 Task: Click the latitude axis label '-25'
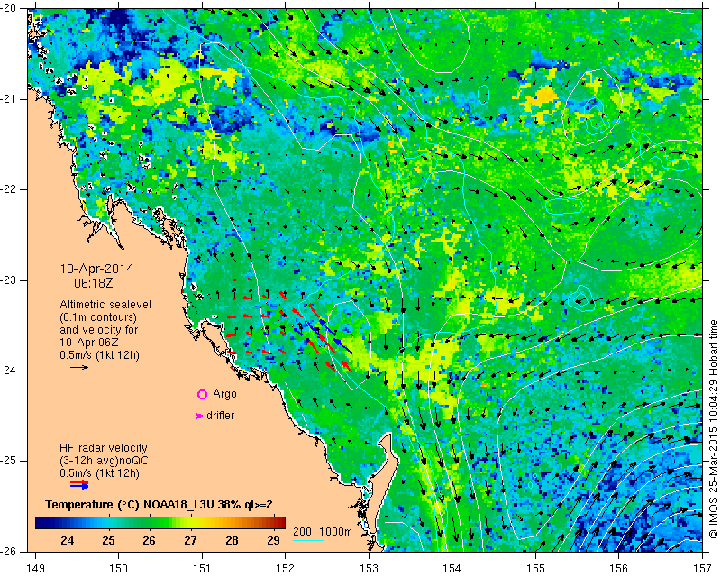point(10,461)
